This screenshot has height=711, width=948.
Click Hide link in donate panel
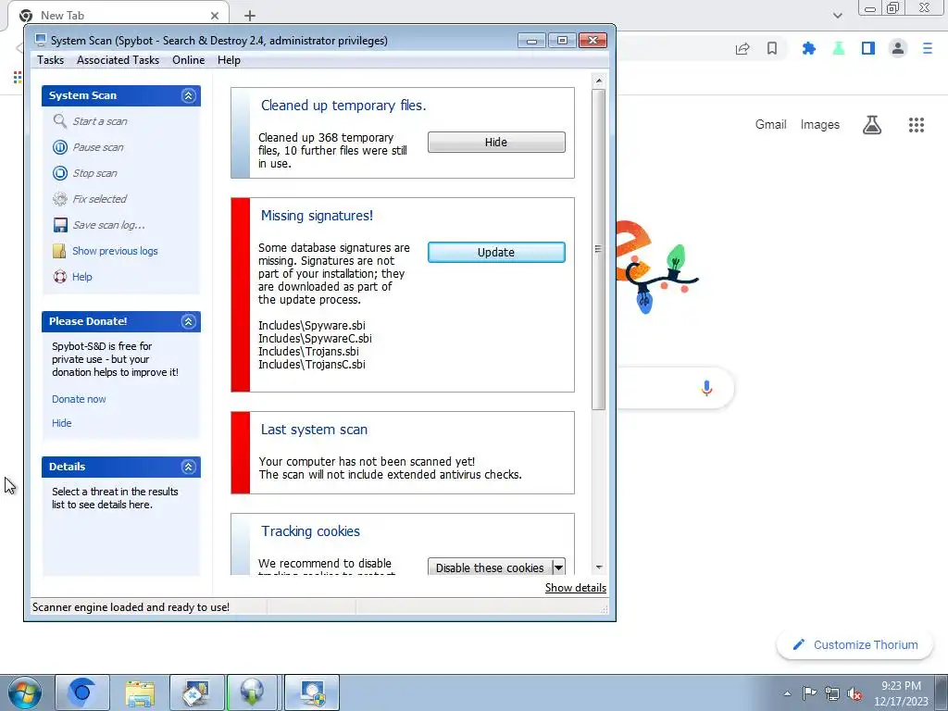[62, 423]
